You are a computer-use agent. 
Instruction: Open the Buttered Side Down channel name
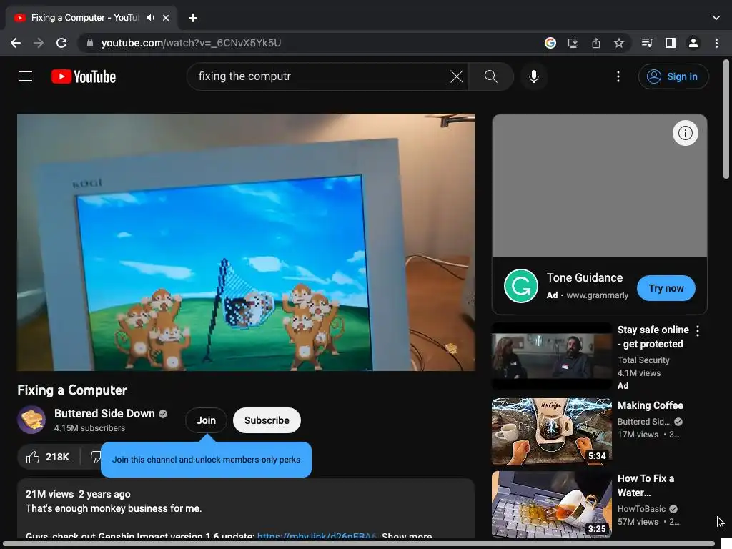pyautogui.click(x=104, y=414)
